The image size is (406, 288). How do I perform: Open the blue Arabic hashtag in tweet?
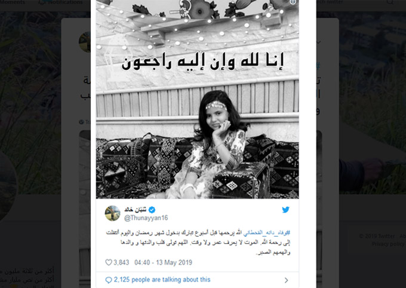click(x=267, y=232)
